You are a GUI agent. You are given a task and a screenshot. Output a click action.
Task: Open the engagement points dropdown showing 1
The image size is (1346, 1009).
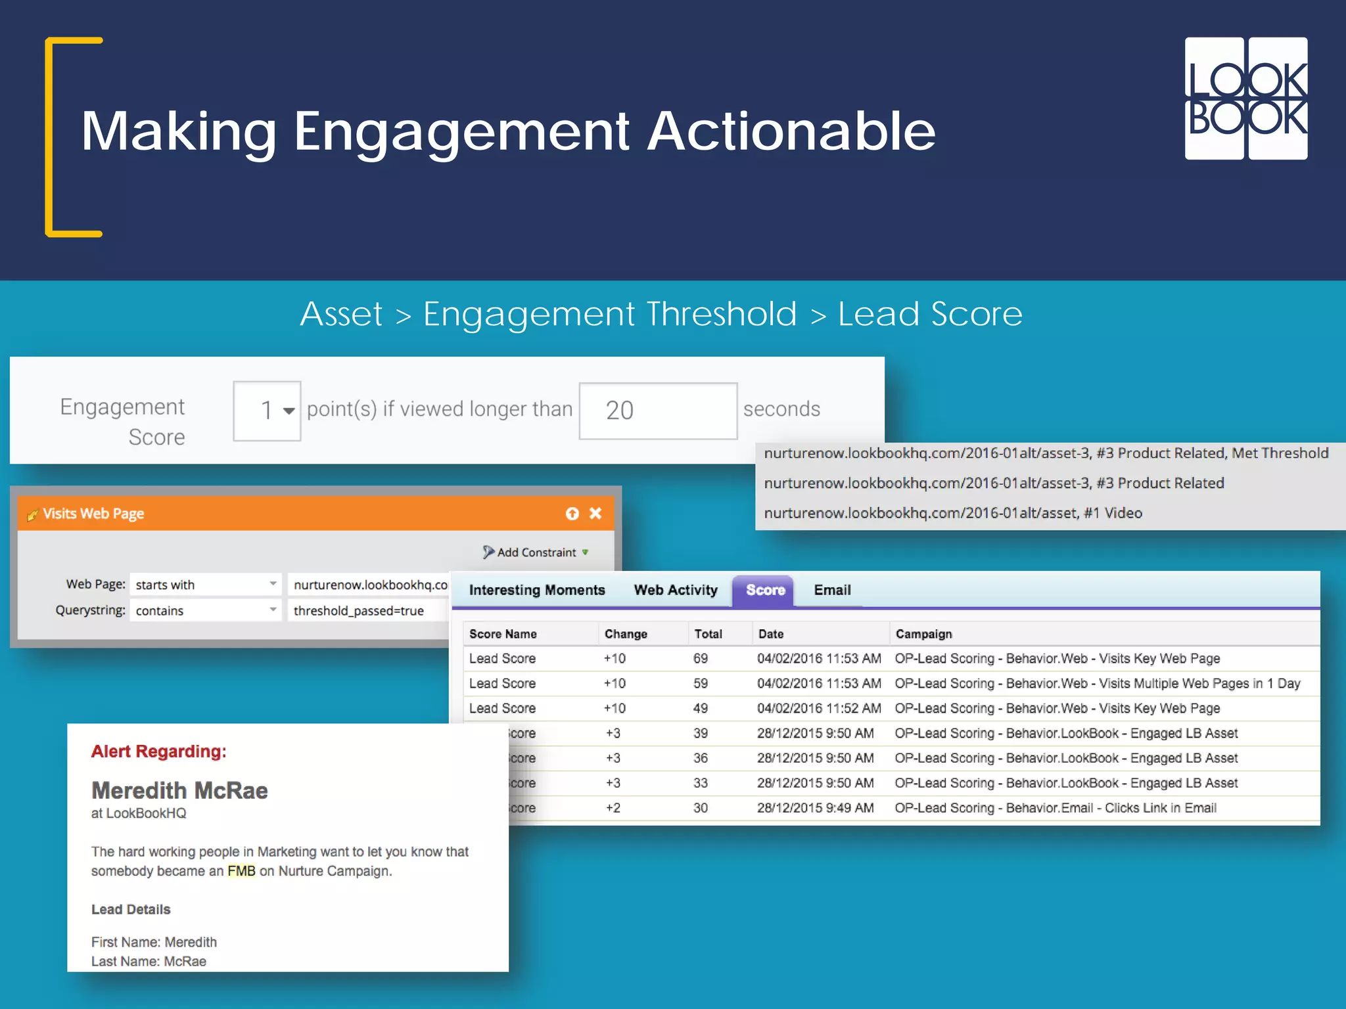(x=267, y=411)
